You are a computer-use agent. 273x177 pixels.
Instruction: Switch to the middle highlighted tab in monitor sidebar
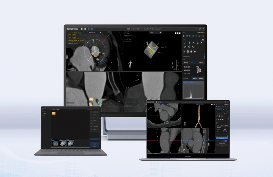[x=193, y=62]
